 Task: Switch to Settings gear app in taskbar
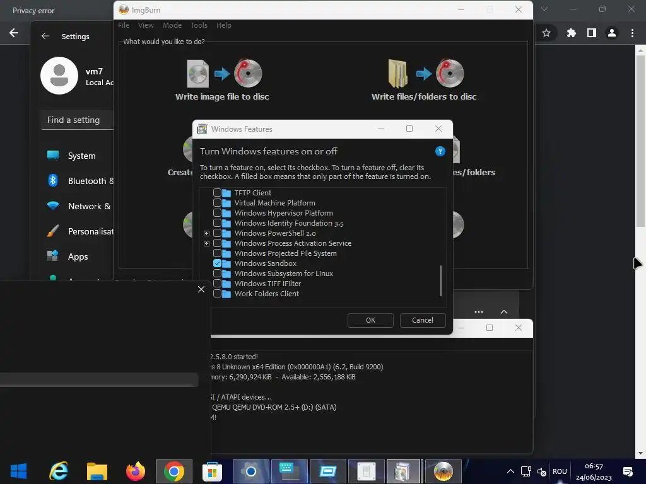point(251,471)
